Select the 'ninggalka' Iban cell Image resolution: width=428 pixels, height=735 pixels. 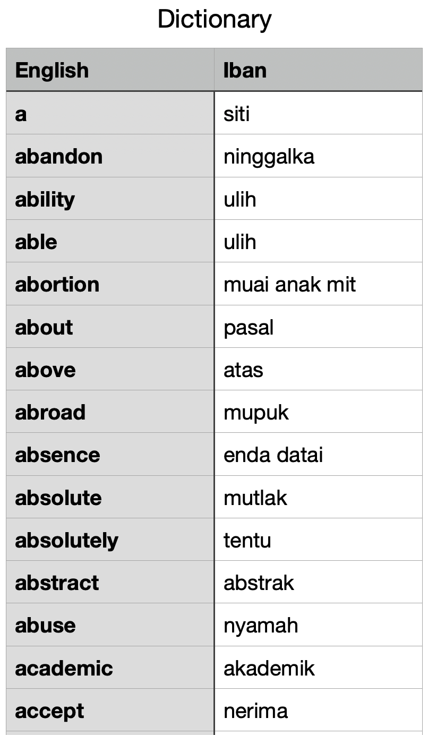pyautogui.click(x=318, y=156)
